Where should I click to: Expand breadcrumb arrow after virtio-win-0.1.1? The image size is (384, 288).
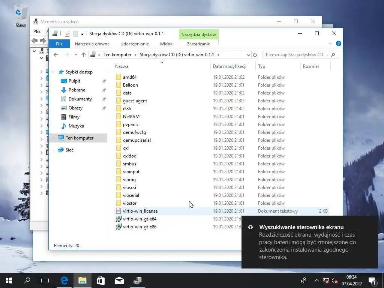pos(218,55)
